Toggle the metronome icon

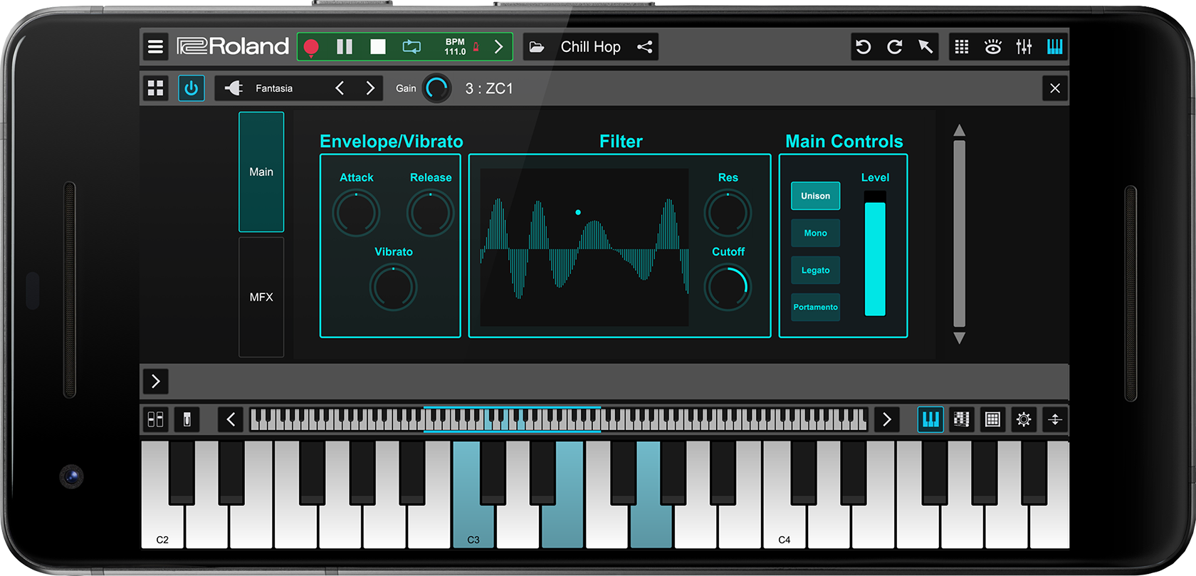coord(476,47)
